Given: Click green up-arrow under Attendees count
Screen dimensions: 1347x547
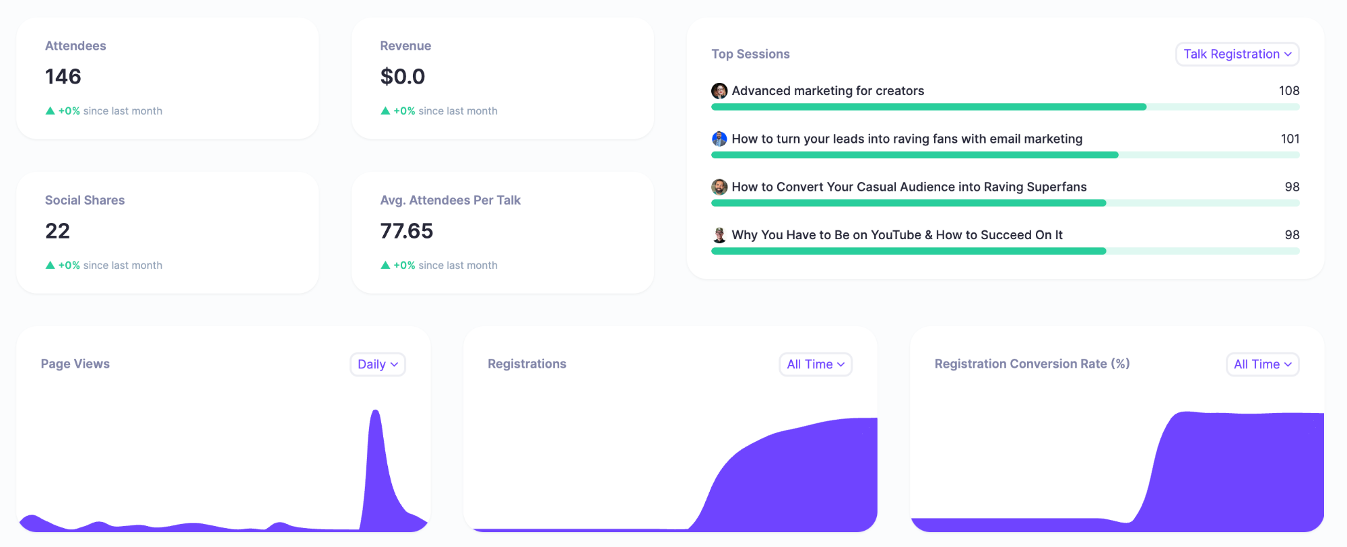Looking at the screenshot, I should click(x=50, y=111).
